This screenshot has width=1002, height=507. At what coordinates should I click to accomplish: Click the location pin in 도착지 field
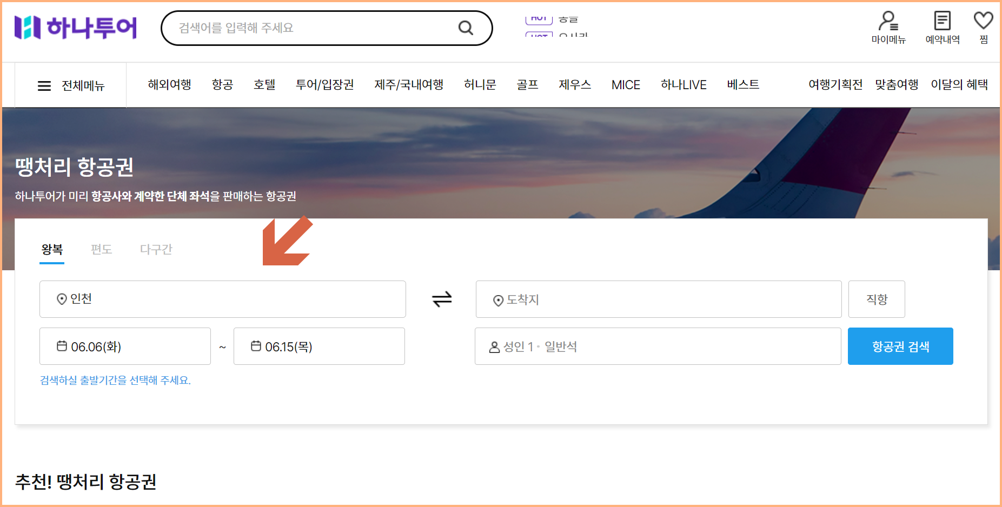(x=498, y=300)
